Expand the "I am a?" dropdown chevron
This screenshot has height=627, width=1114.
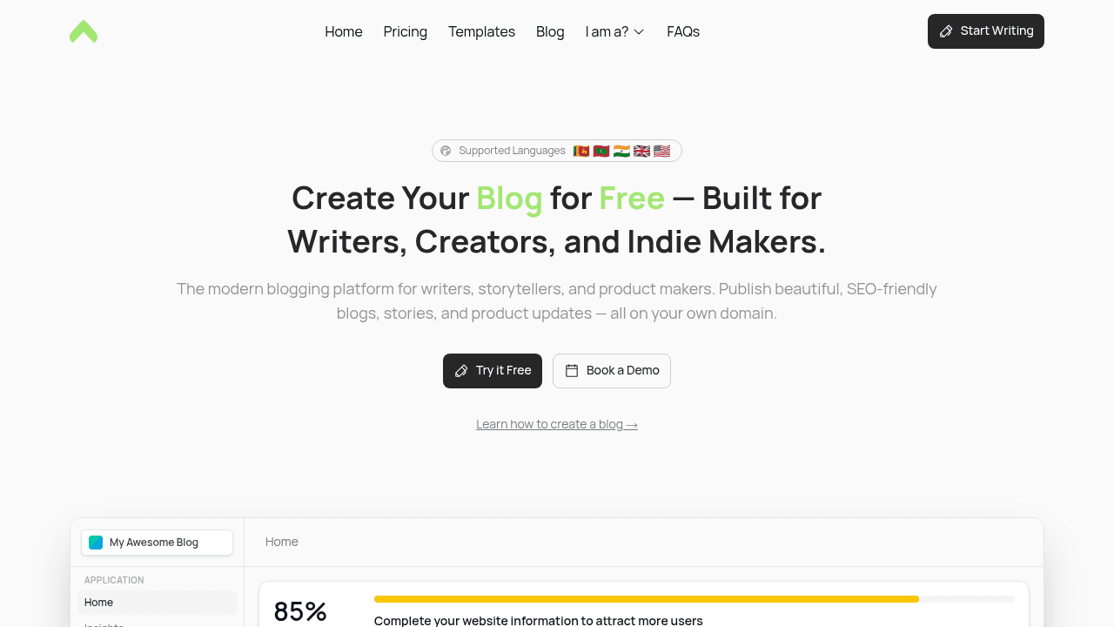639,32
